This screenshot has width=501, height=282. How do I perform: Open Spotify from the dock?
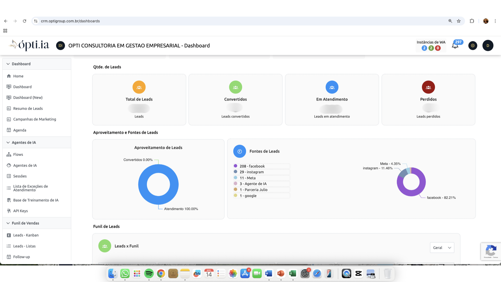coord(149,274)
